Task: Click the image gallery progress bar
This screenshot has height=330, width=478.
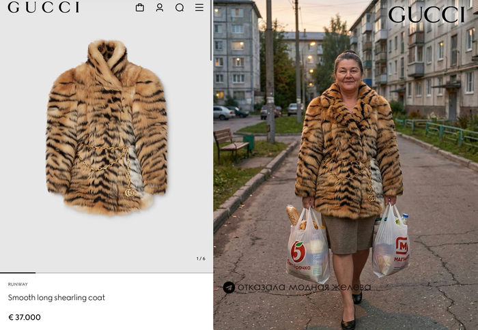Action: point(18,272)
